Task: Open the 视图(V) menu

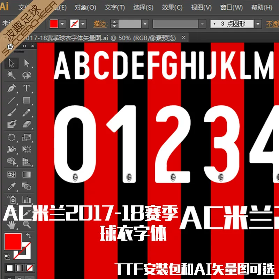Action: [x=201, y=7]
